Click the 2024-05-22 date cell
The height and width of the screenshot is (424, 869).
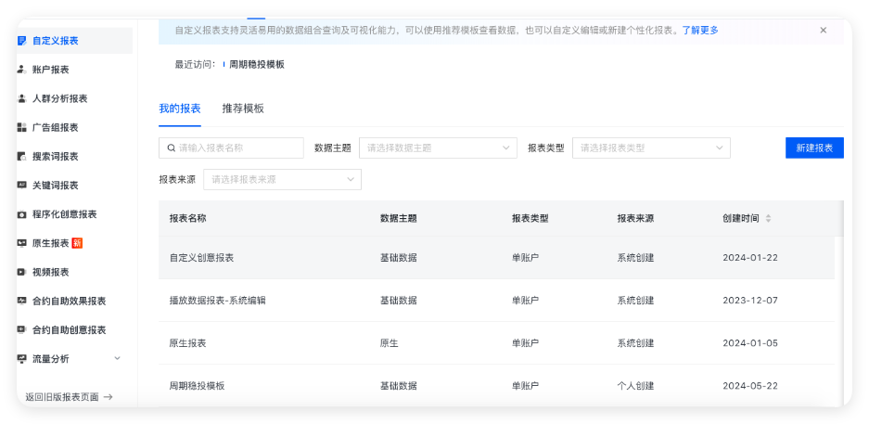(750, 386)
